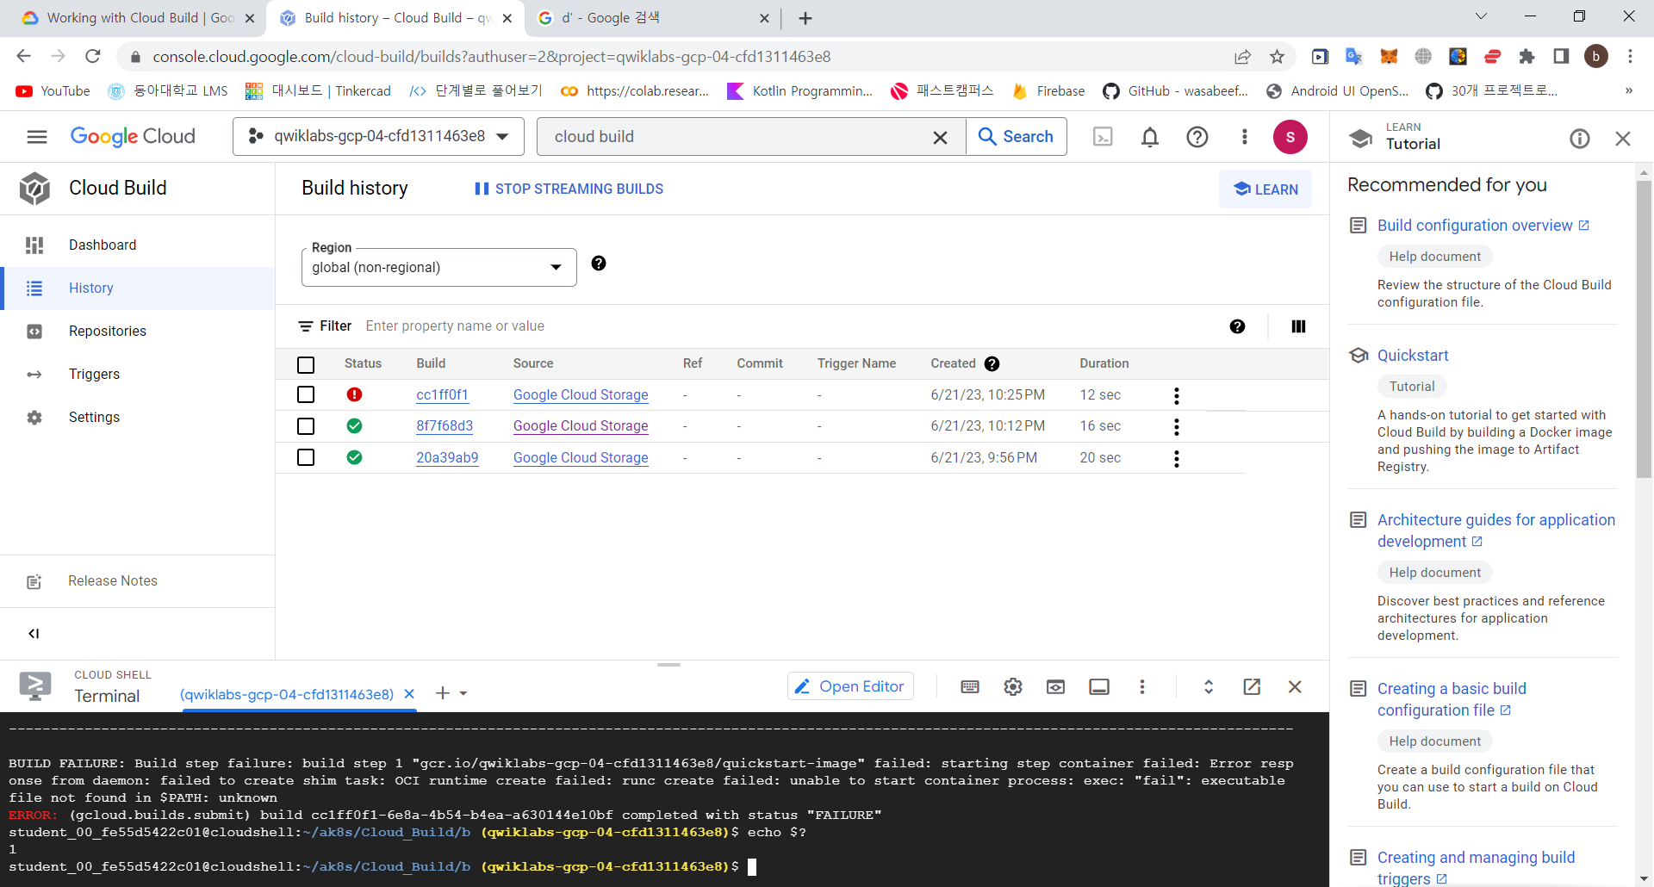Open Cloud Shell in a new window
This screenshot has width=1654, height=887.
tap(1252, 686)
